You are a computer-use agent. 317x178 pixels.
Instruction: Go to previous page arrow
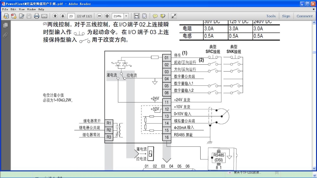click(55, 16)
